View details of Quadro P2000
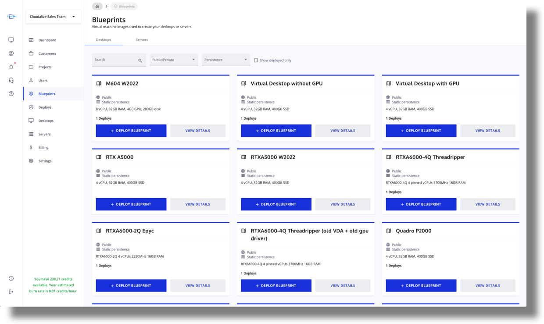This screenshot has width=544, height=324. 488,285
